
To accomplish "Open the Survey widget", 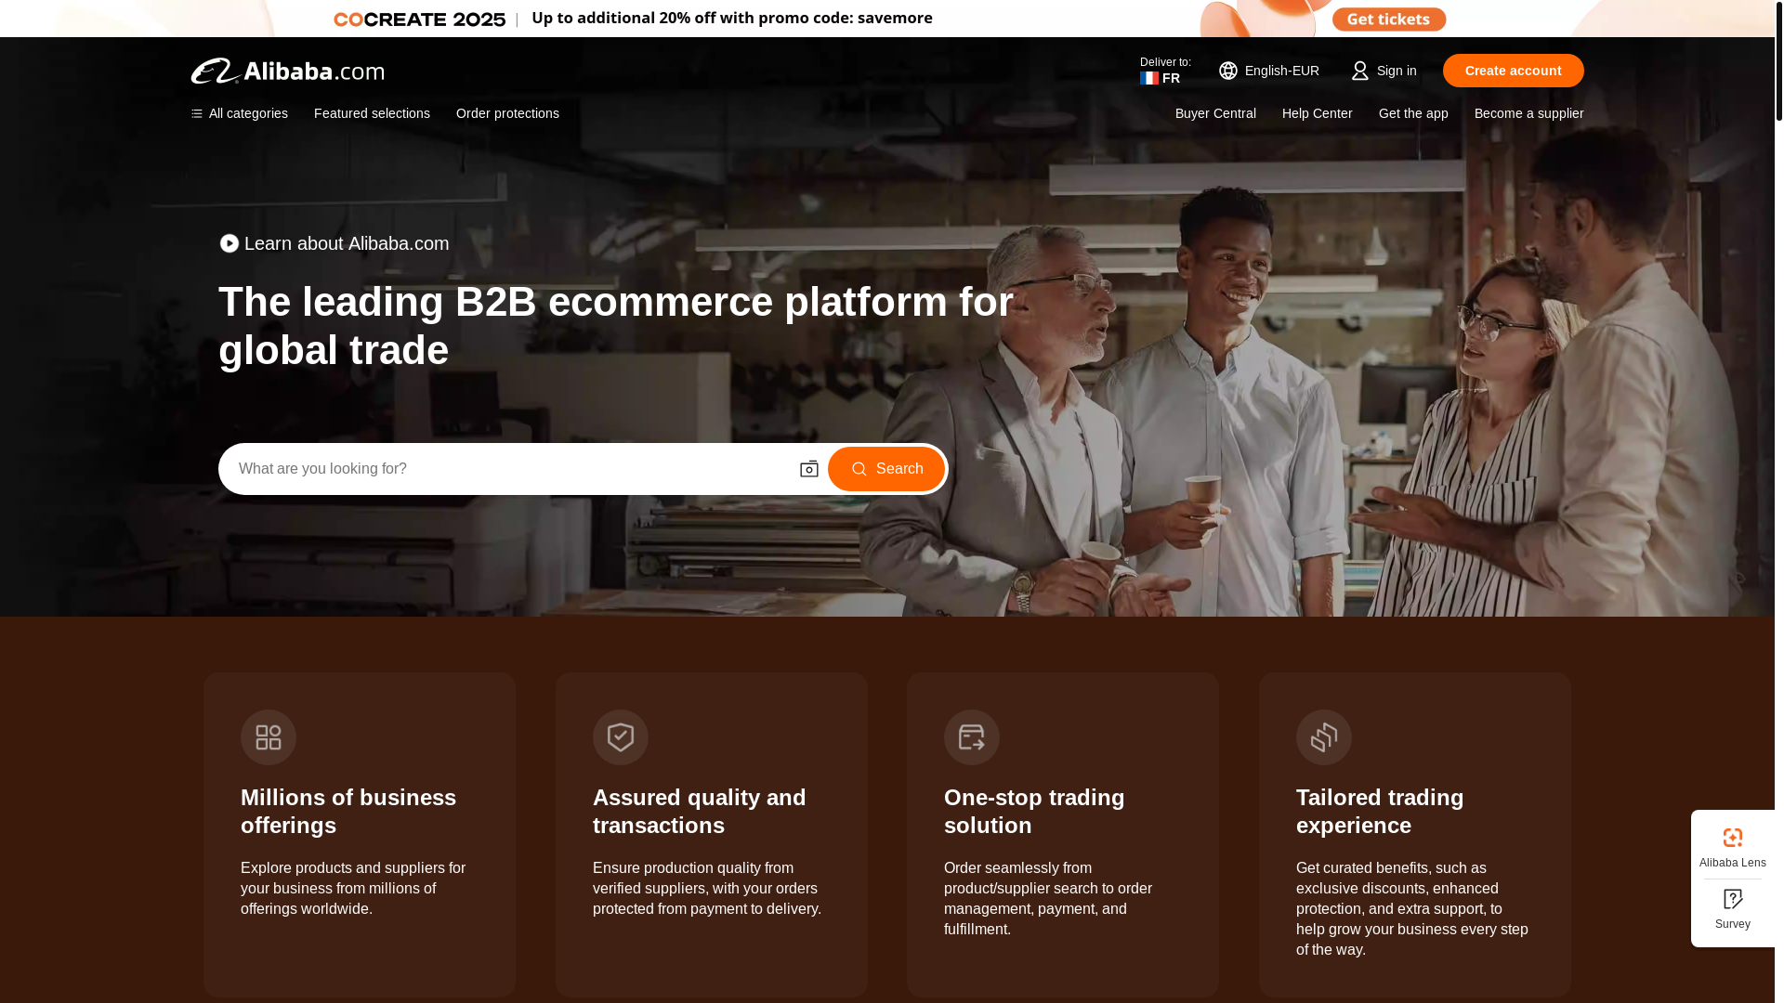I will pos(1732,909).
